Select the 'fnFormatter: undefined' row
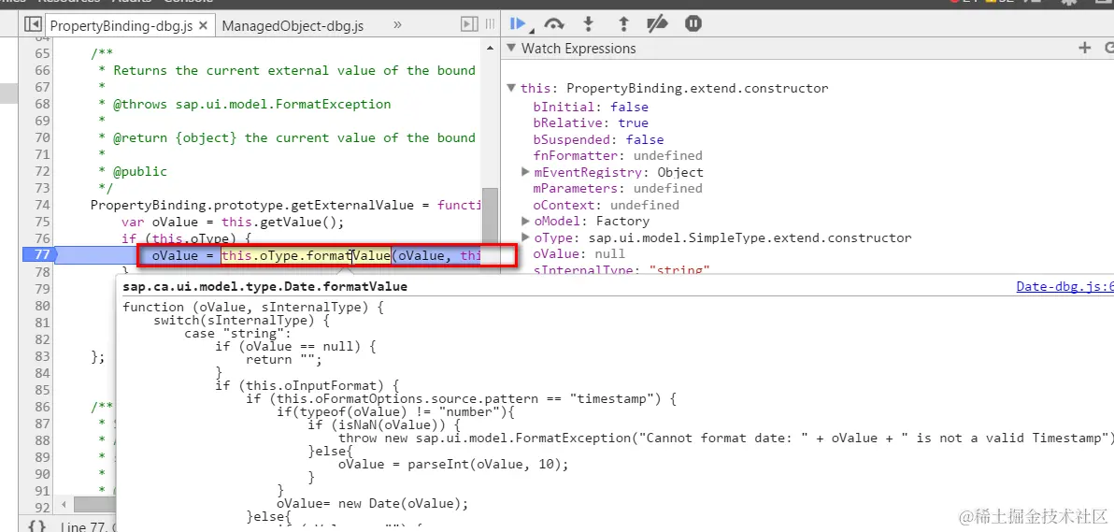Image resolution: width=1114 pixels, height=532 pixels. (618, 155)
